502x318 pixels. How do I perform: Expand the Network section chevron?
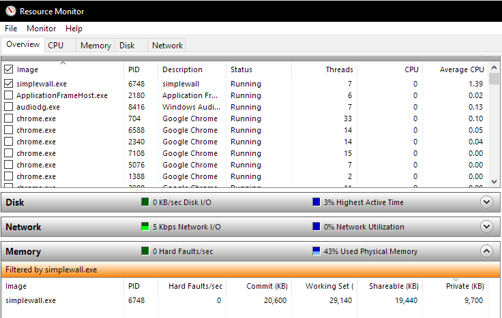point(486,227)
